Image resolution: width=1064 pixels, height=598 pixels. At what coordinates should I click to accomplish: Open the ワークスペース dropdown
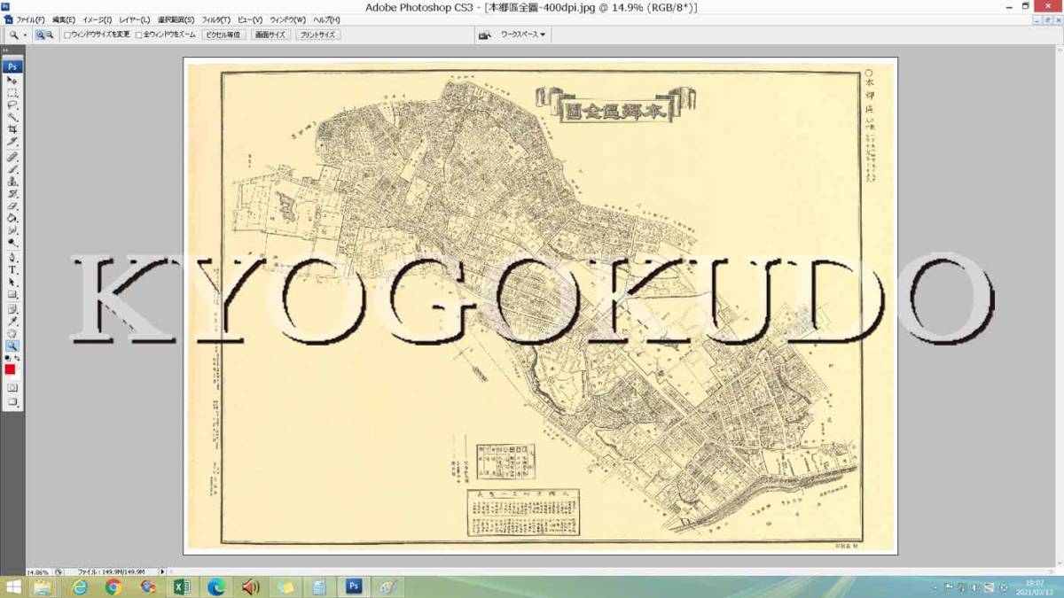522,35
